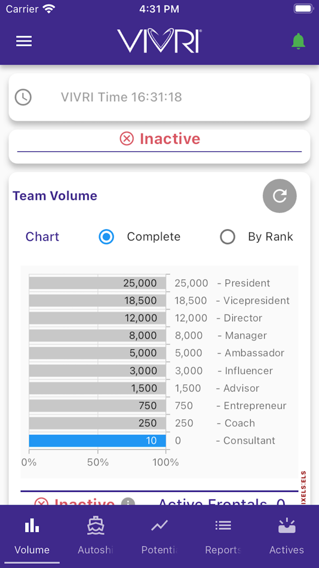This screenshot has height=568, width=319.
Task: Select the Complete chart radio button
Action: click(106, 237)
